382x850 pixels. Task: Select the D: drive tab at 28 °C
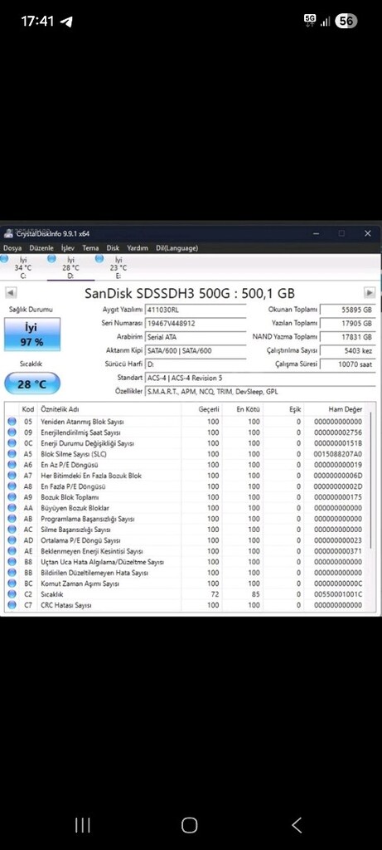70,267
